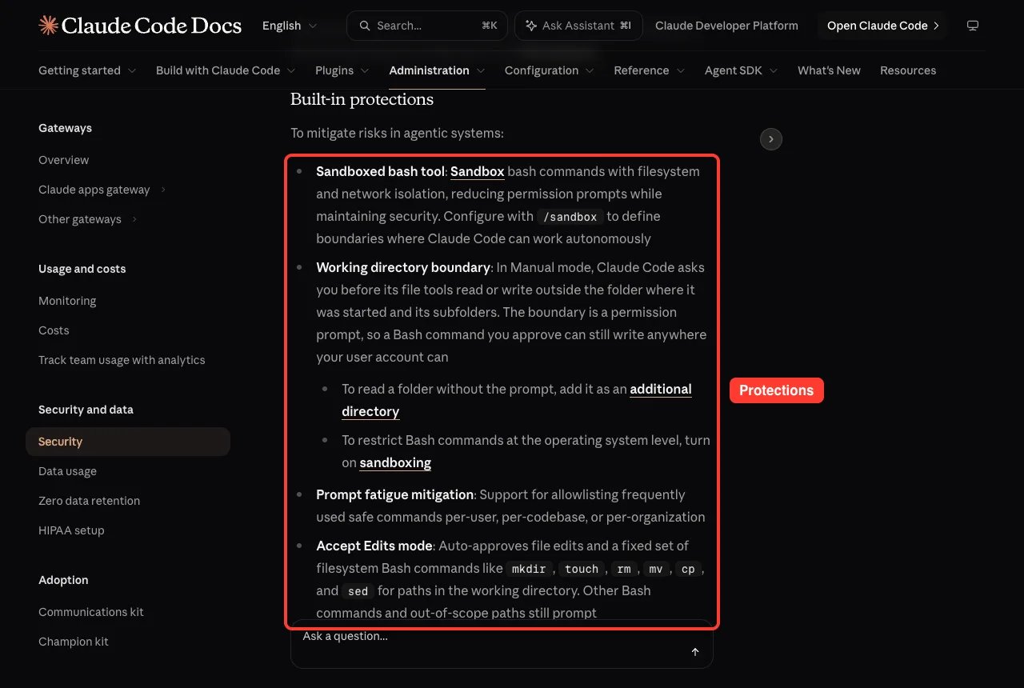Open the Ask Assistant button
Image resolution: width=1024 pixels, height=688 pixels.
coord(578,26)
